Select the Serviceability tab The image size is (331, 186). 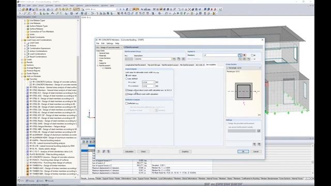[211, 65]
